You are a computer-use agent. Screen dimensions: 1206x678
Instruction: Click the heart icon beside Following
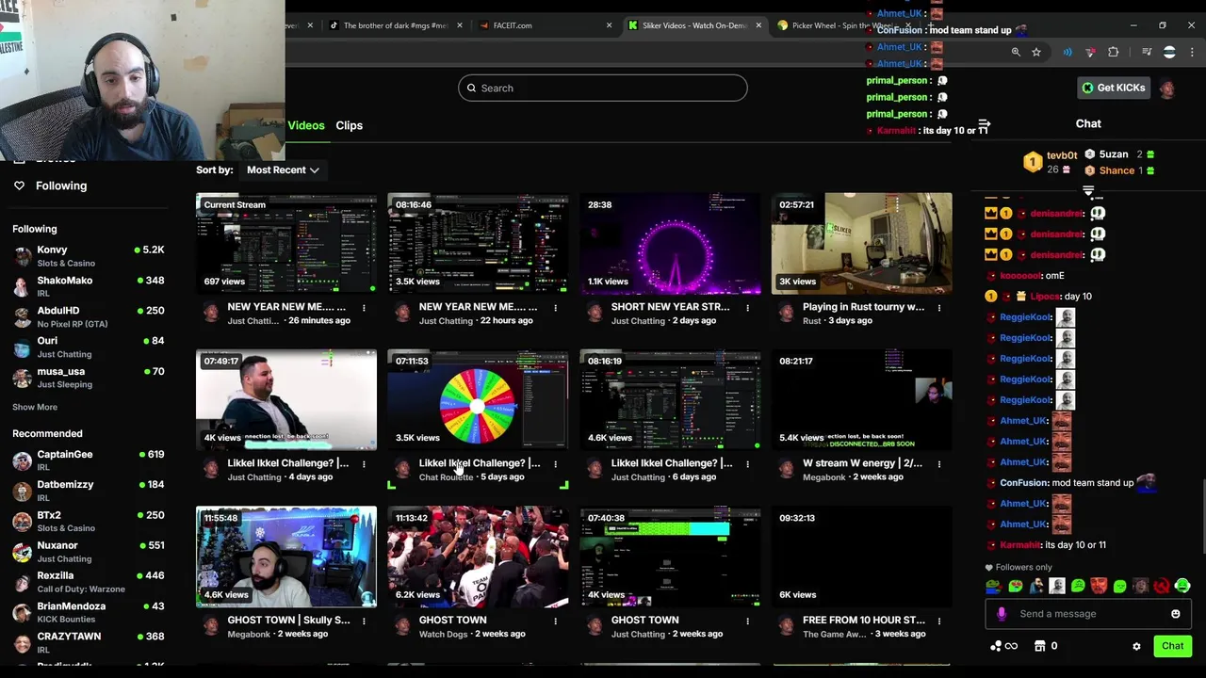(x=20, y=186)
